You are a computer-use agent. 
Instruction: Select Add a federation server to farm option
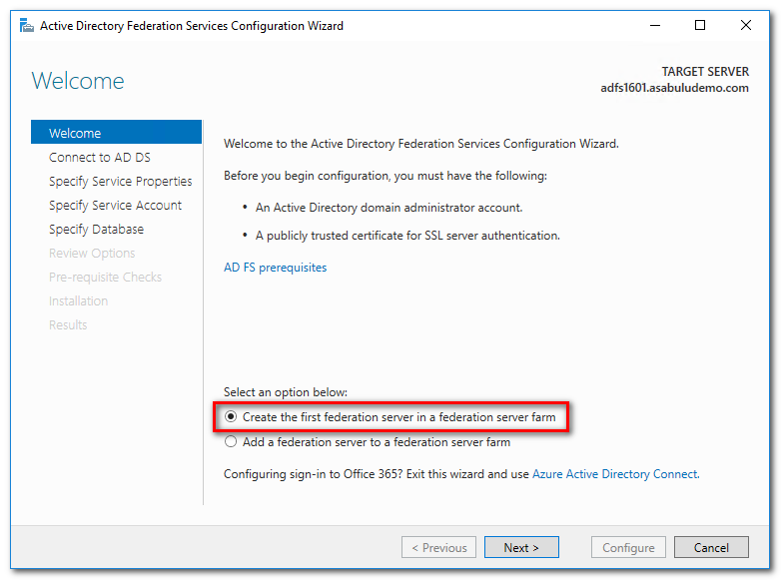230,441
